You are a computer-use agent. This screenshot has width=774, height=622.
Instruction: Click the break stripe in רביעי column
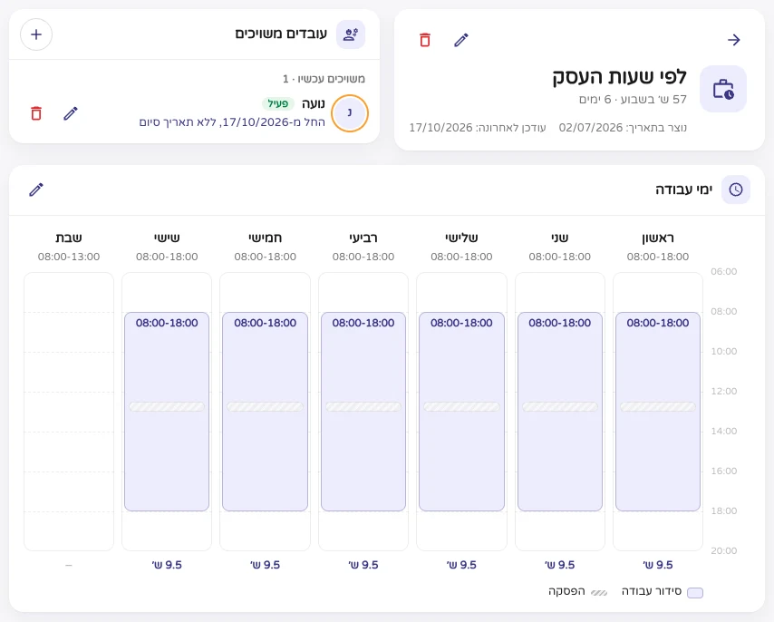point(363,407)
